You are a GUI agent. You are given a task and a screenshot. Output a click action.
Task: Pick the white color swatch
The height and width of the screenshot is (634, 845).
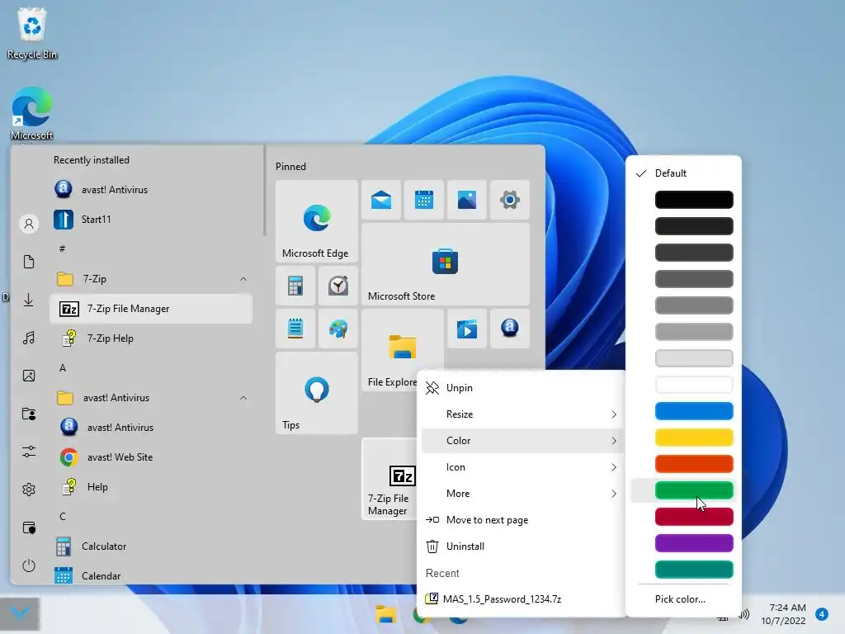694,385
